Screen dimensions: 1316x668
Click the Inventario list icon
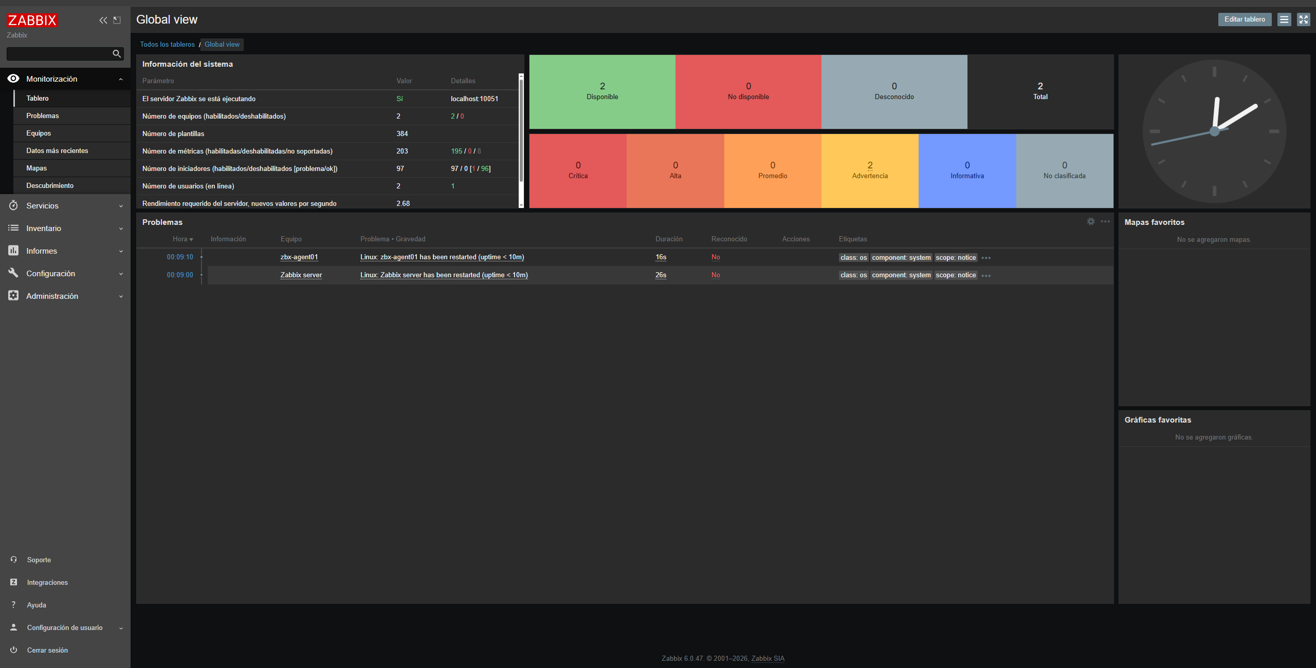click(x=13, y=228)
